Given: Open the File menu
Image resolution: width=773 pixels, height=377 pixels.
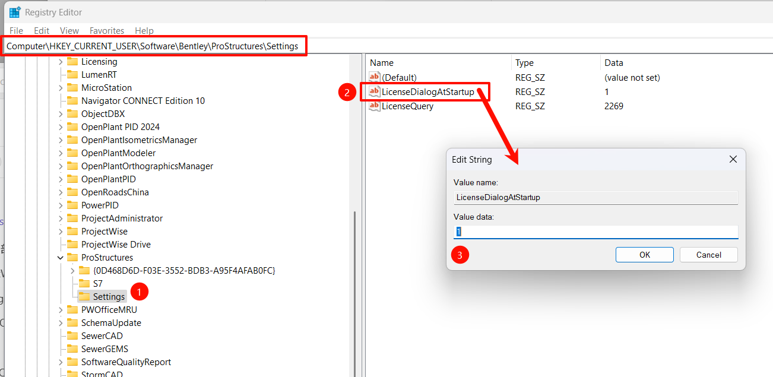Looking at the screenshot, I should 16,30.
